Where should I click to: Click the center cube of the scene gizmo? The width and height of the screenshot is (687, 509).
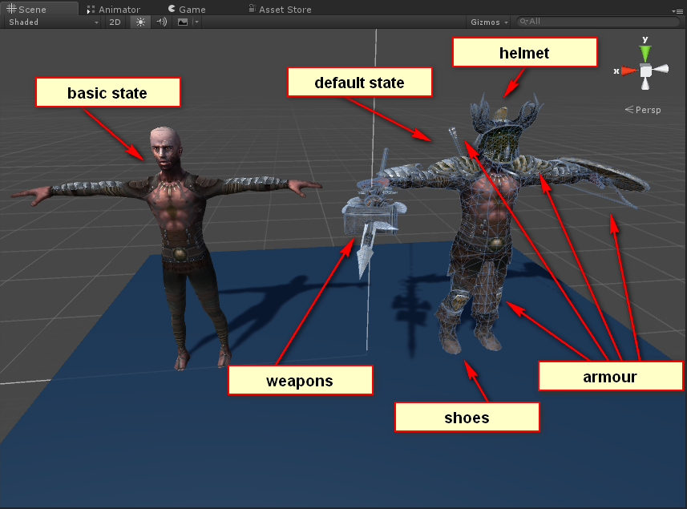(x=645, y=71)
